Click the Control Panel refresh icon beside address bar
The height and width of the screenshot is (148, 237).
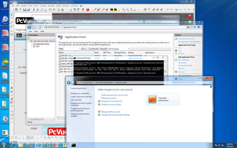coord(175,83)
